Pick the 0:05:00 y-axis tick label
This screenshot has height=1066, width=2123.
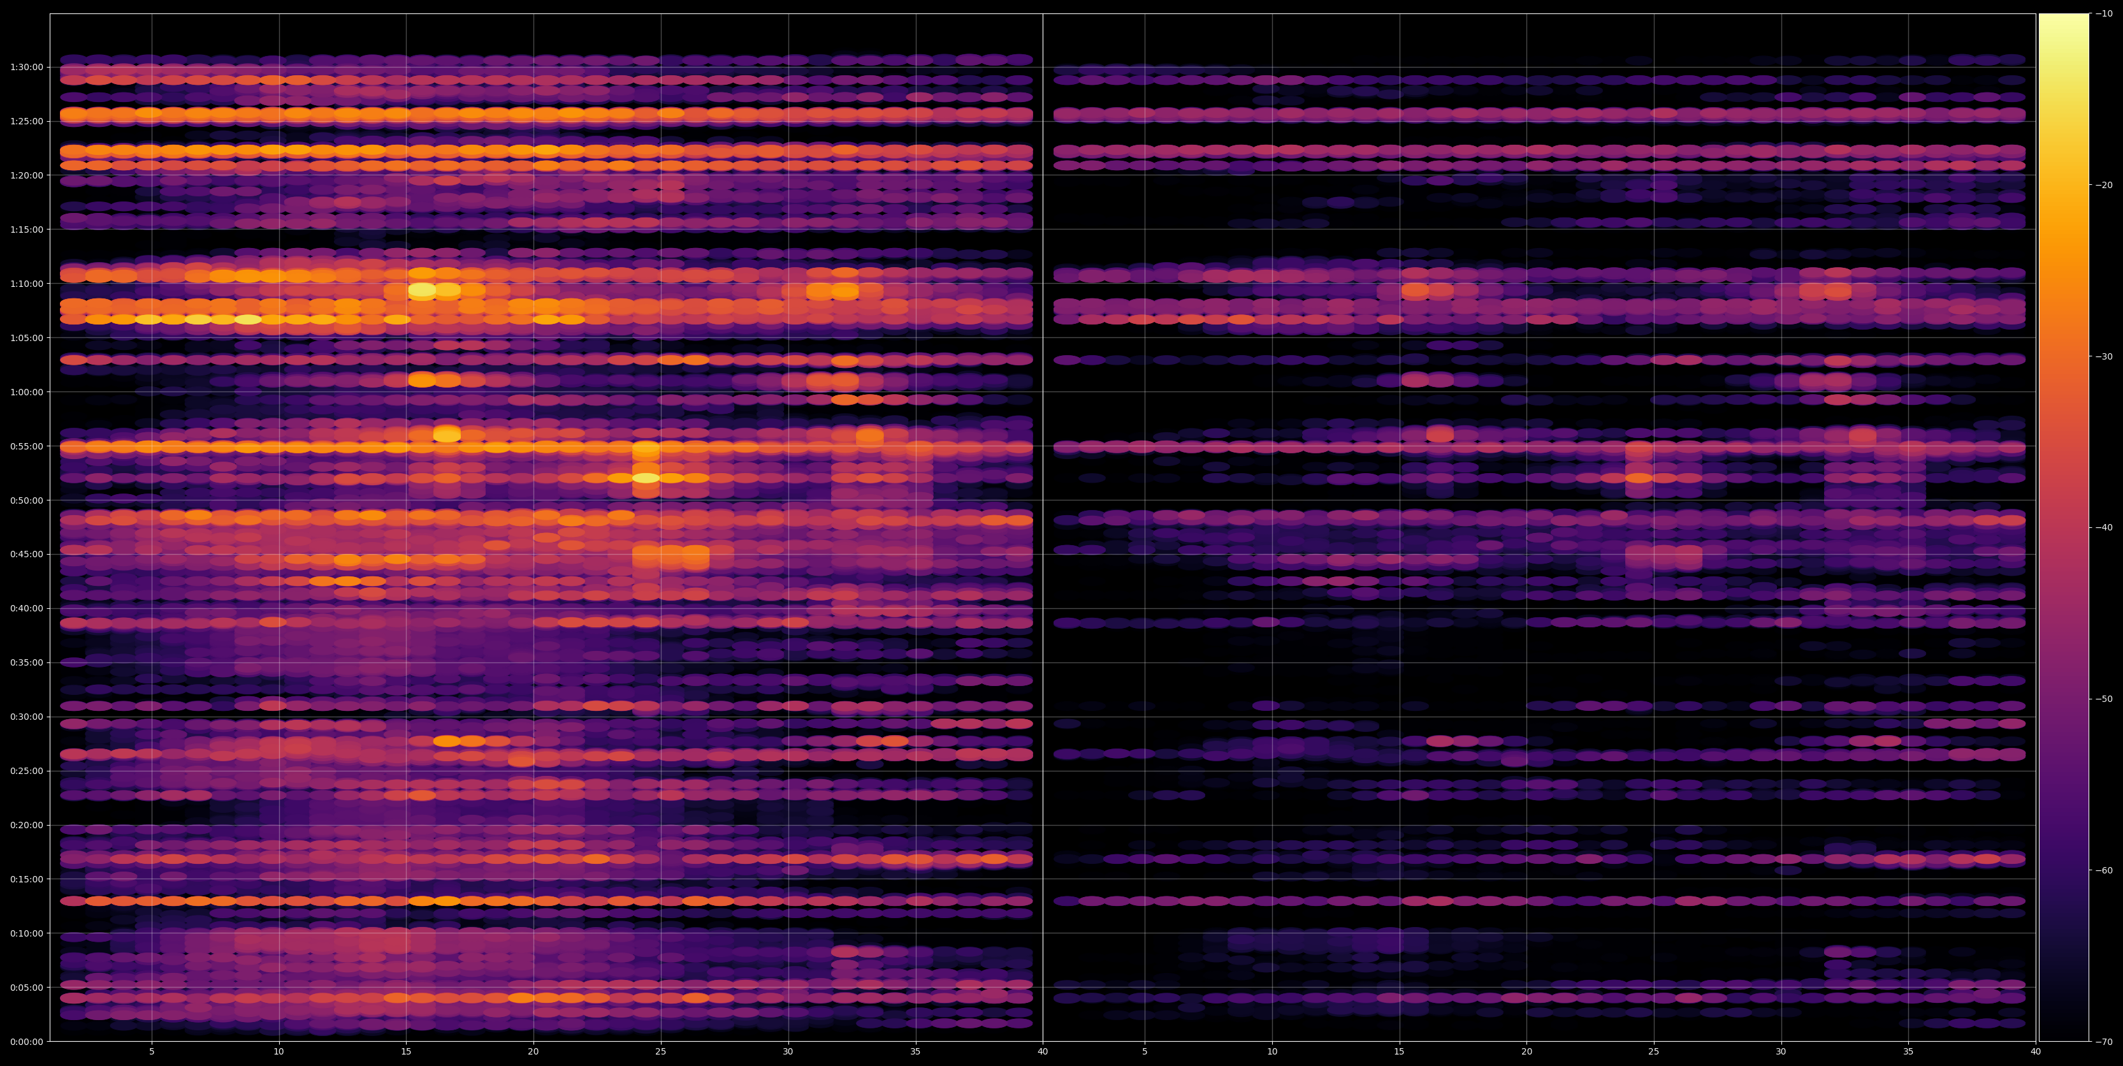click(26, 988)
